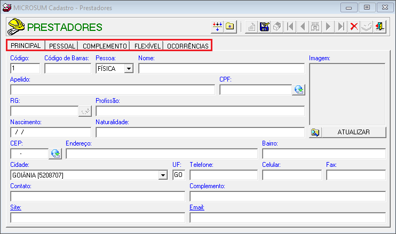The width and height of the screenshot is (396, 234).
Task: Click into the Nome input field
Action: pyautogui.click(x=221, y=68)
